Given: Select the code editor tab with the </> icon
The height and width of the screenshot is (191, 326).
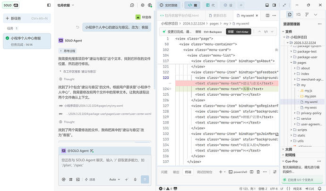Looking at the screenshot, I should coord(192,5).
